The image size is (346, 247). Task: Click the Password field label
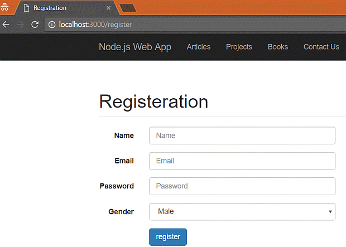tap(117, 186)
